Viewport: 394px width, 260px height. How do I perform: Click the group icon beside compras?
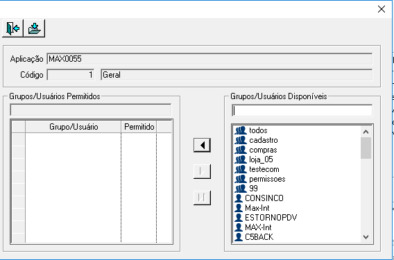[241, 150]
